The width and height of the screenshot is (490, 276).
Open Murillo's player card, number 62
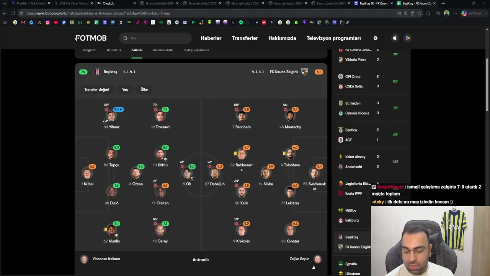pyautogui.click(x=111, y=233)
